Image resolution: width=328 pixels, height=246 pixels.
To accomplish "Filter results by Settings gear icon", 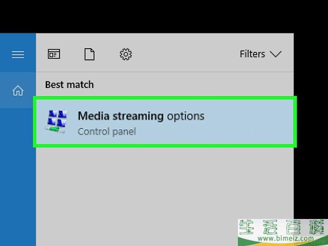I will point(126,54).
